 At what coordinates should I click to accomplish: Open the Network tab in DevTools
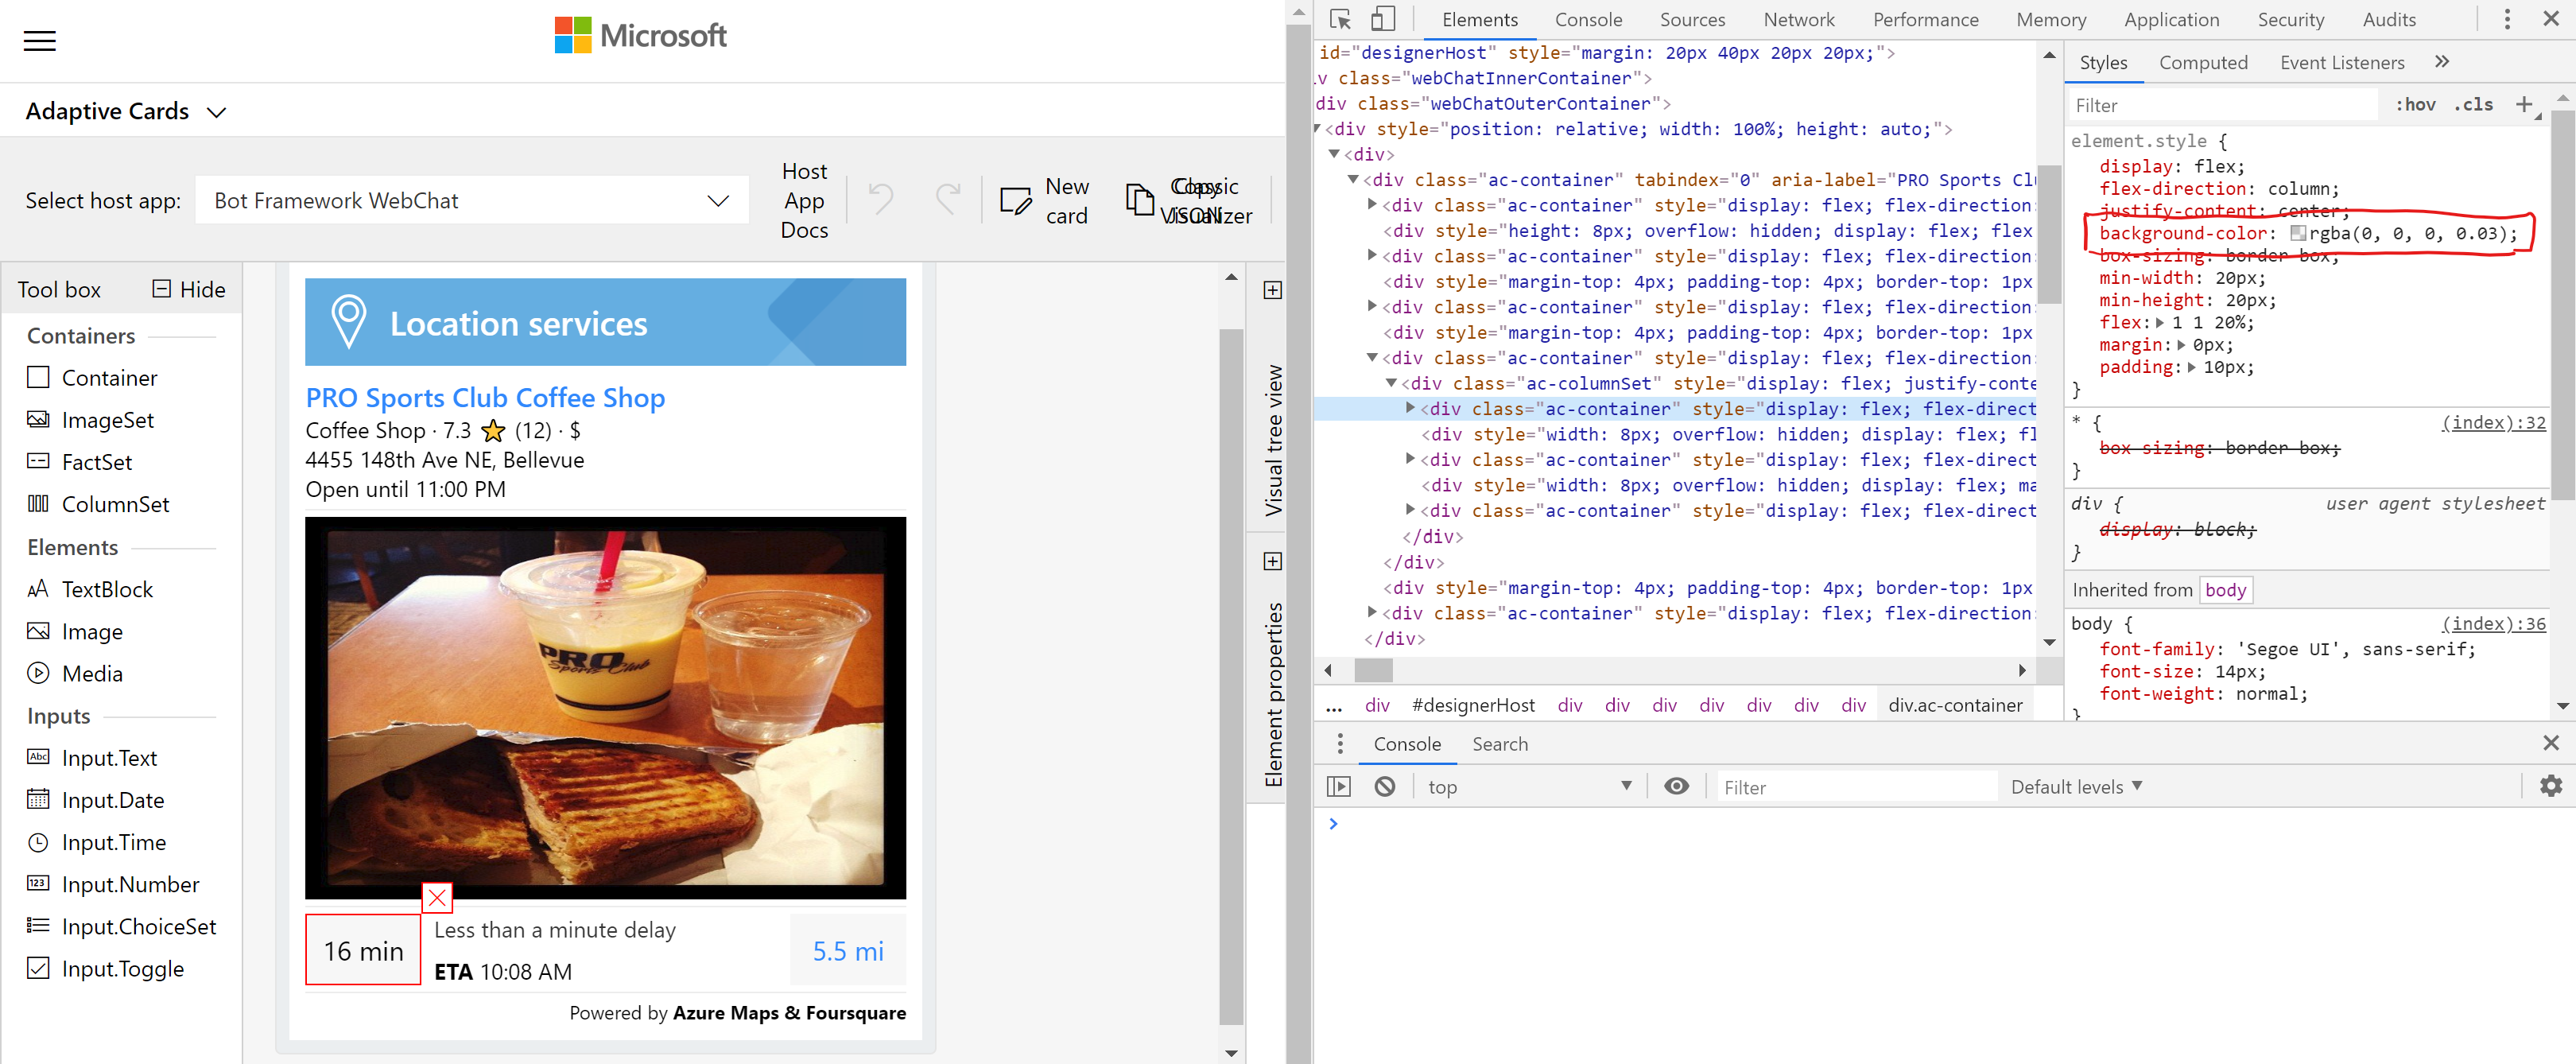tap(1799, 19)
